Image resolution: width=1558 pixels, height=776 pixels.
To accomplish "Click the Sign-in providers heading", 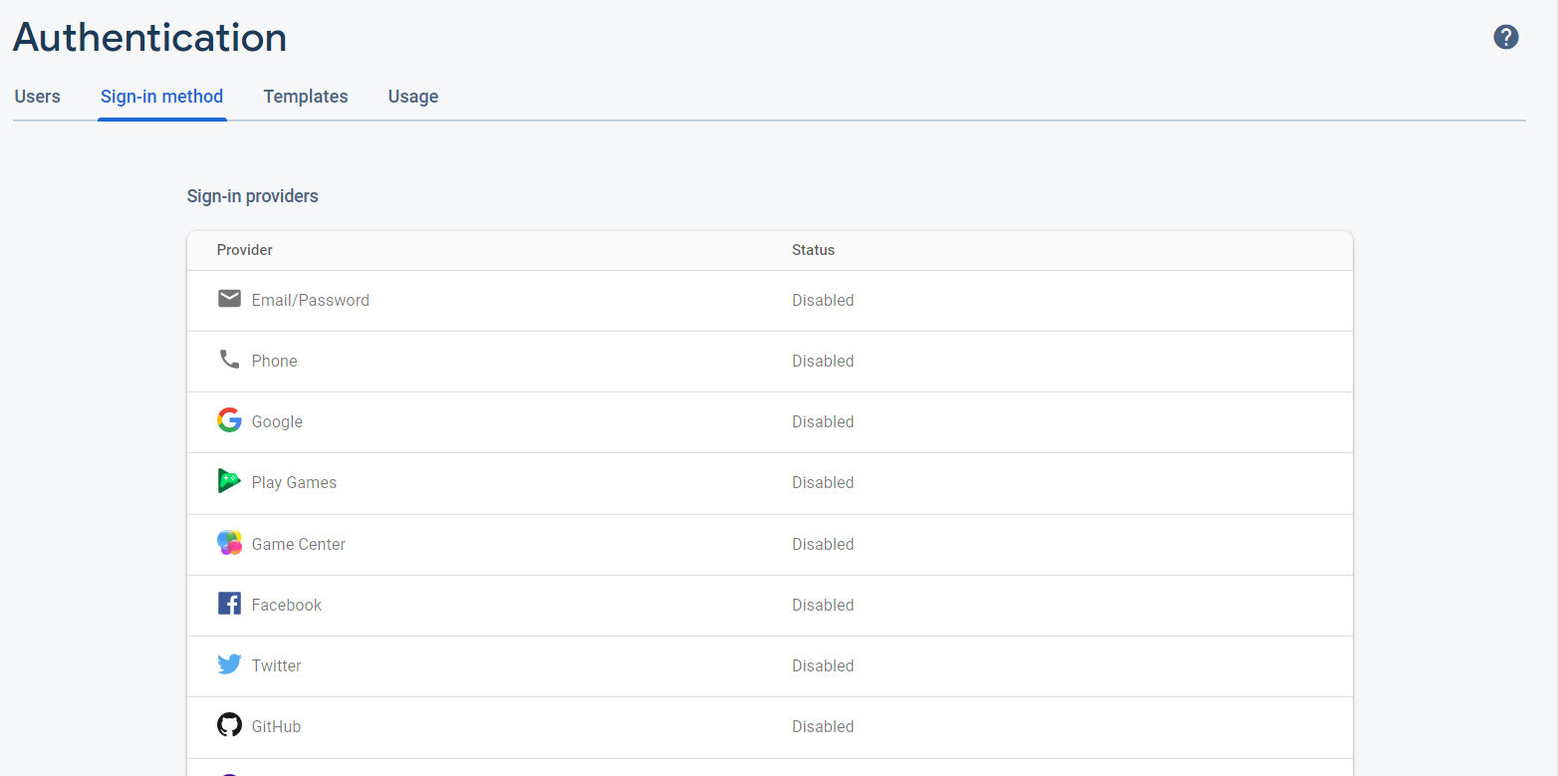I will (252, 195).
